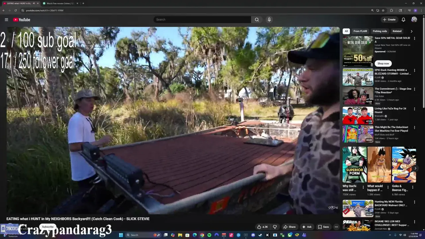Viewport: 425px width, 239px height.
Task: Start voice search with microphone icon
Action: pos(269,20)
